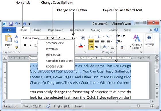This screenshot has width=161, height=111.
Task: Open the Editing group button
Action: [149, 41]
